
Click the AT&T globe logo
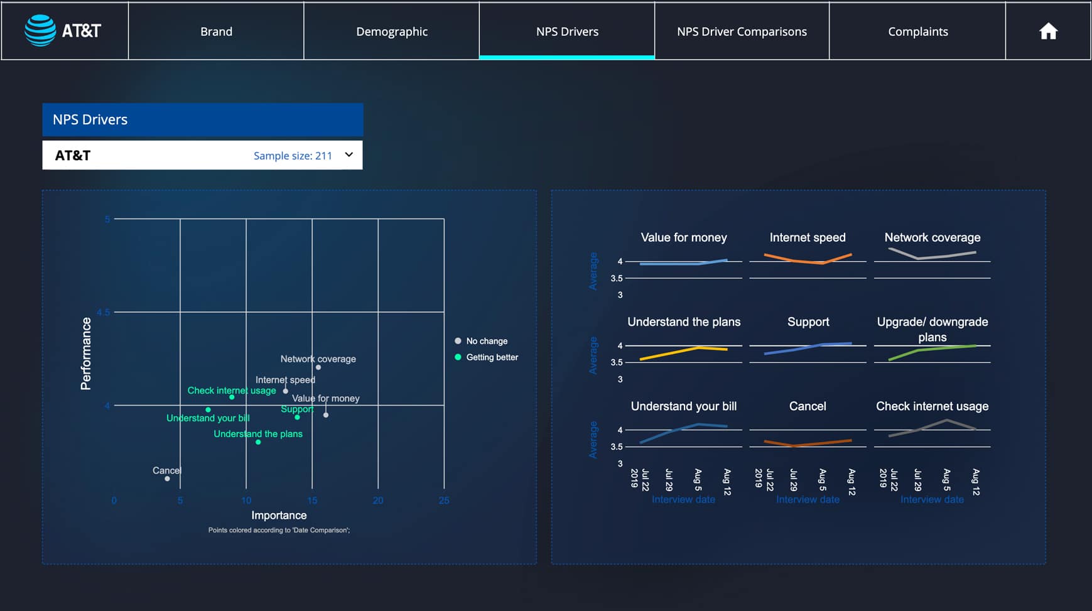point(40,30)
